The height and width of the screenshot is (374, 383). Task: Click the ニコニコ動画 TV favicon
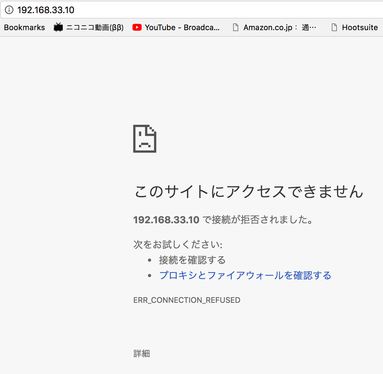pos(58,28)
